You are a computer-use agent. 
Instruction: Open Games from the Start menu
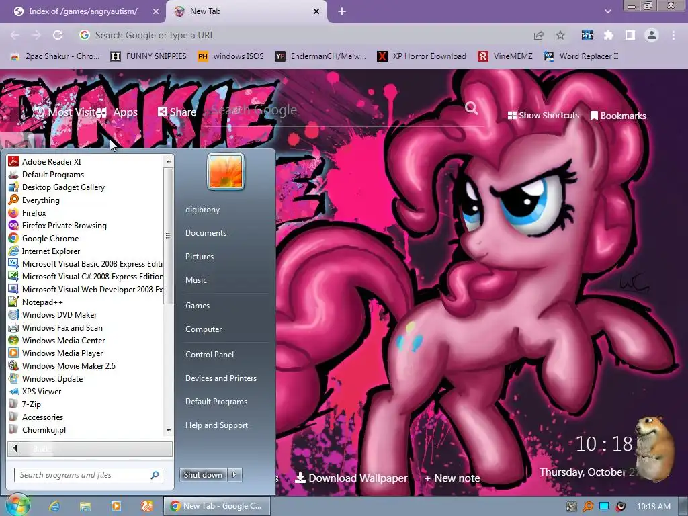[x=197, y=306]
